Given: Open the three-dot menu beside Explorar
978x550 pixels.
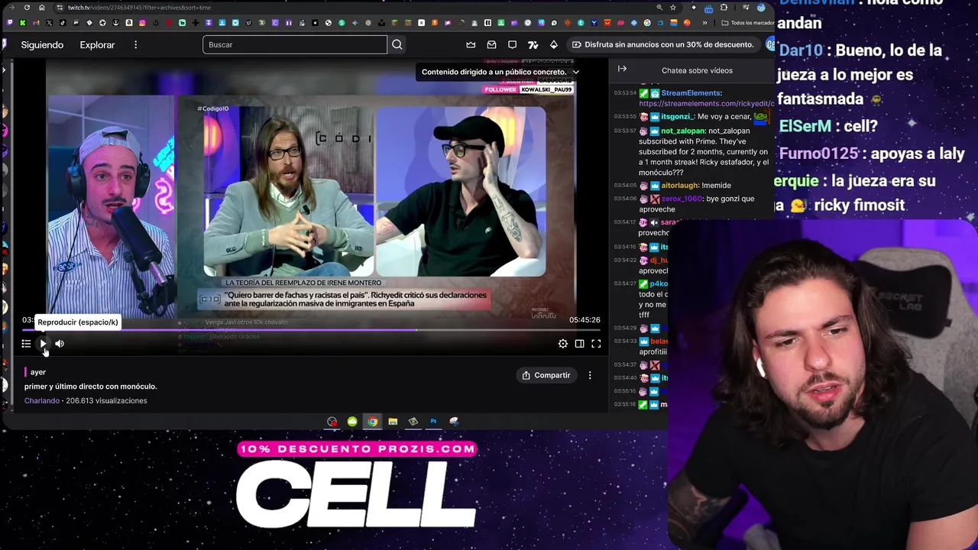Looking at the screenshot, I should coord(135,45).
